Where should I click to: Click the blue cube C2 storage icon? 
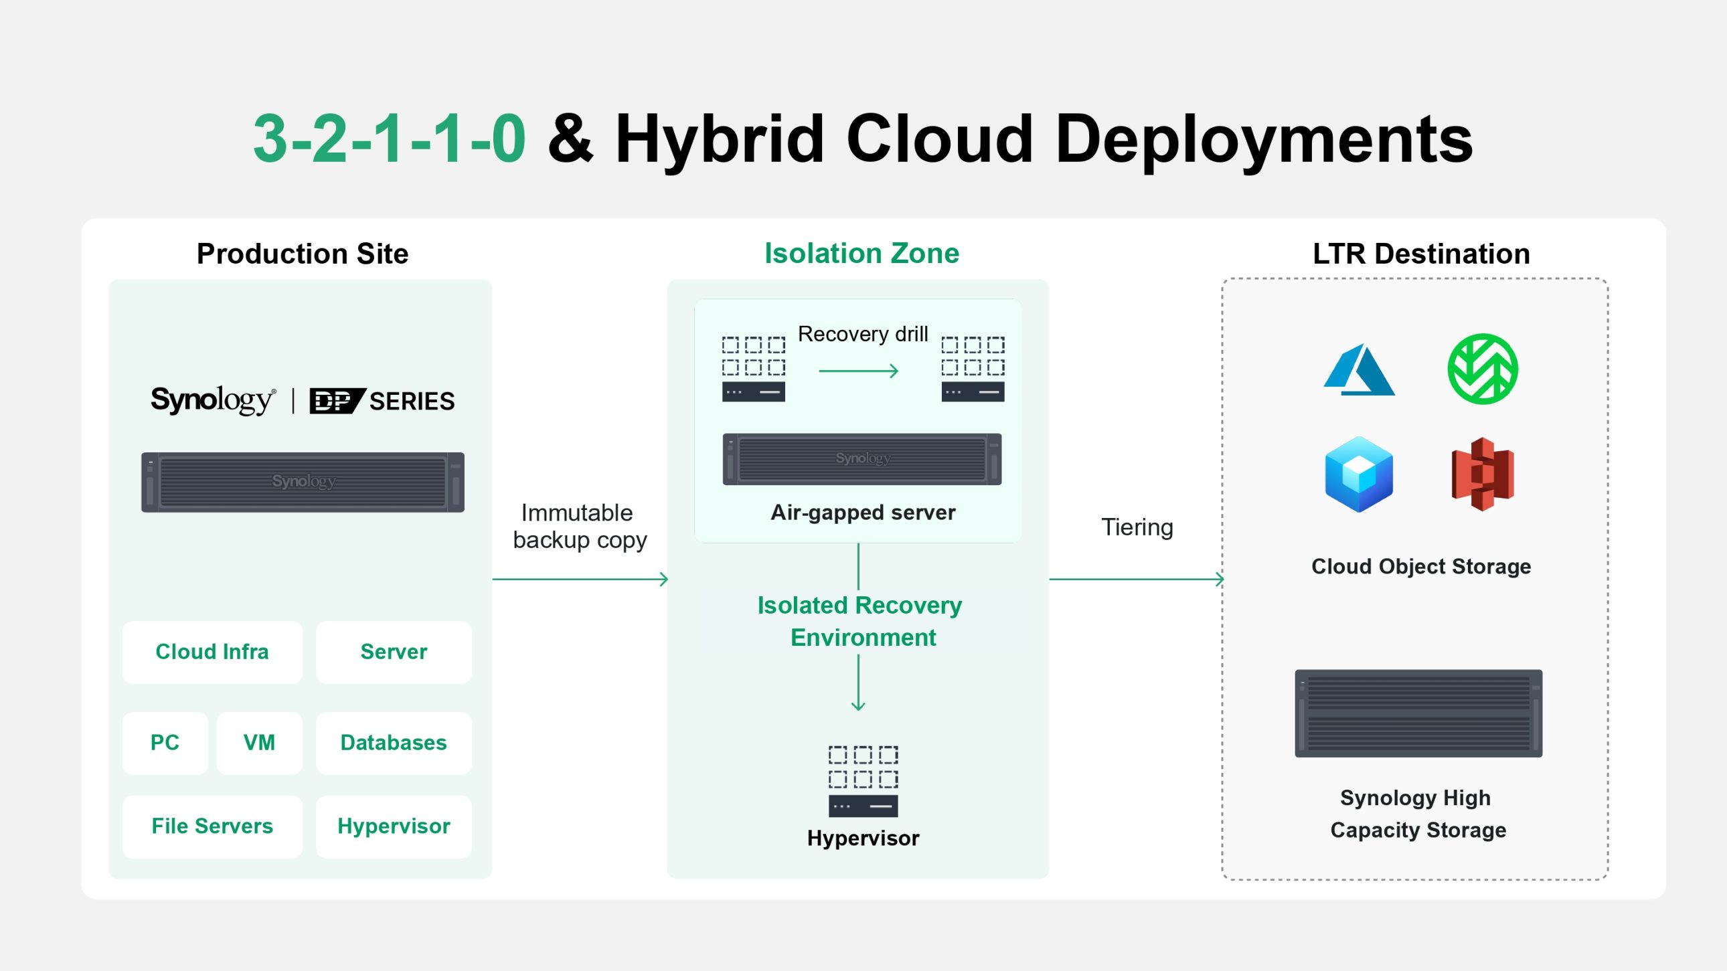coord(1359,474)
